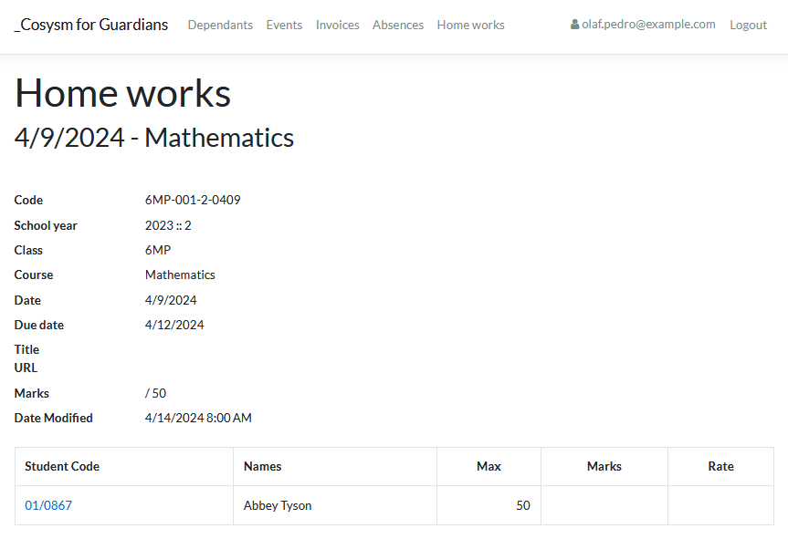
Task: Click the homework code 6MP-001-2-0409
Action: pos(193,200)
